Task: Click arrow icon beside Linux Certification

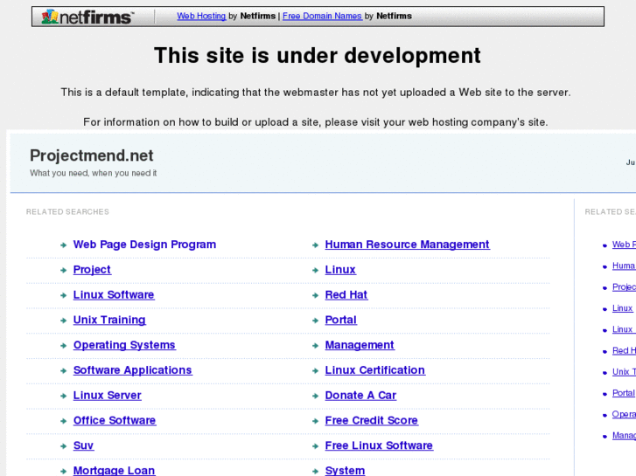Action: pyautogui.click(x=315, y=370)
